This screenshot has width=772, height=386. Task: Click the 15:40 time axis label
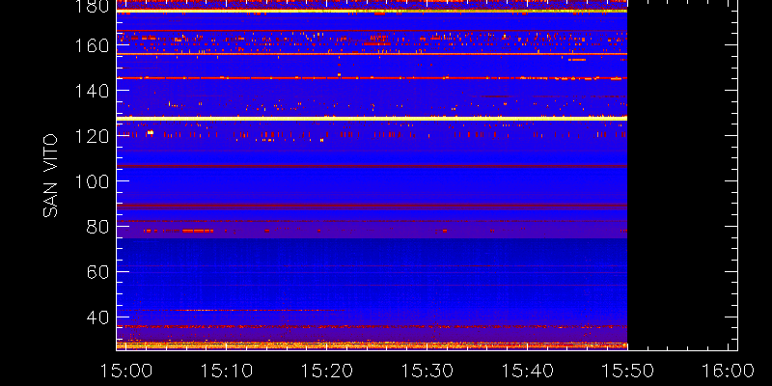tap(527, 371)
